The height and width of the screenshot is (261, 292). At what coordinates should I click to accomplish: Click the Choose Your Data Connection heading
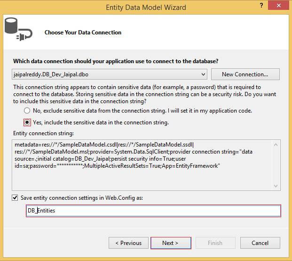83,33
